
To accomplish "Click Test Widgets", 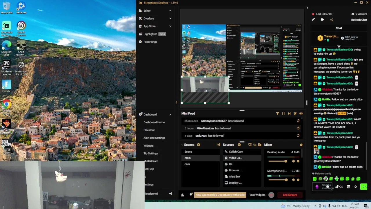I will pyautogui.click(x=257, y=195).
